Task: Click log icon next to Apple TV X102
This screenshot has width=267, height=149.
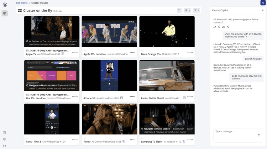Action: 63,54
